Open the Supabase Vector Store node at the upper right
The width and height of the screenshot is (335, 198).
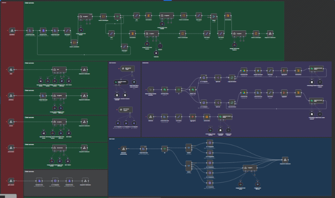(316, 69)
